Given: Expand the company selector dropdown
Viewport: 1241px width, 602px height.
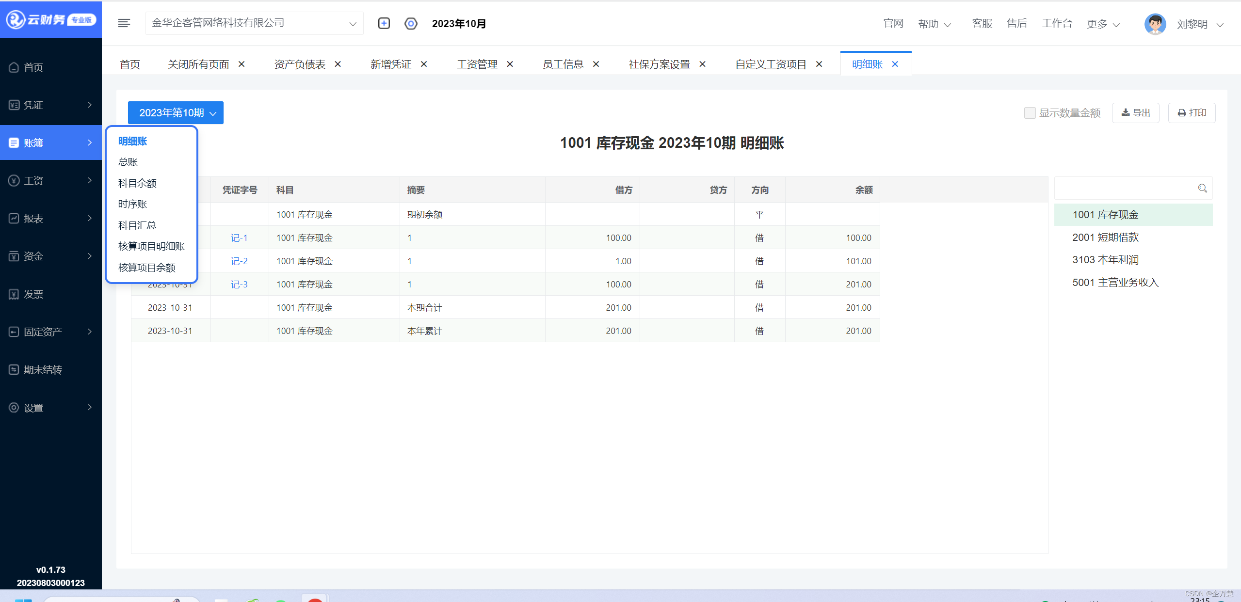Looking at the screenshot, I should click(352, 23).
